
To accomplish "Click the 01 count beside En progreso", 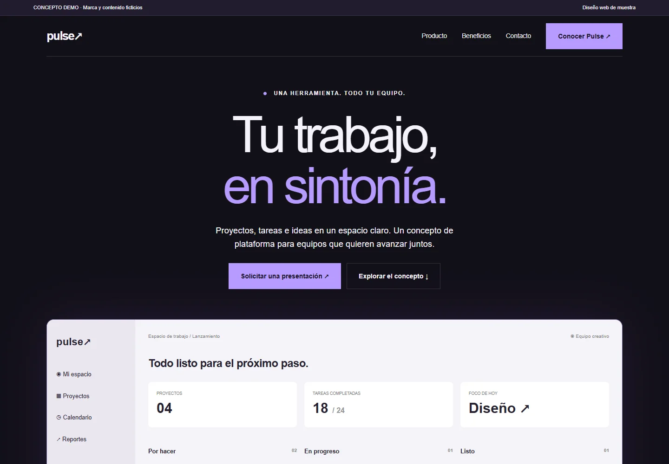I will click(450, 451).
